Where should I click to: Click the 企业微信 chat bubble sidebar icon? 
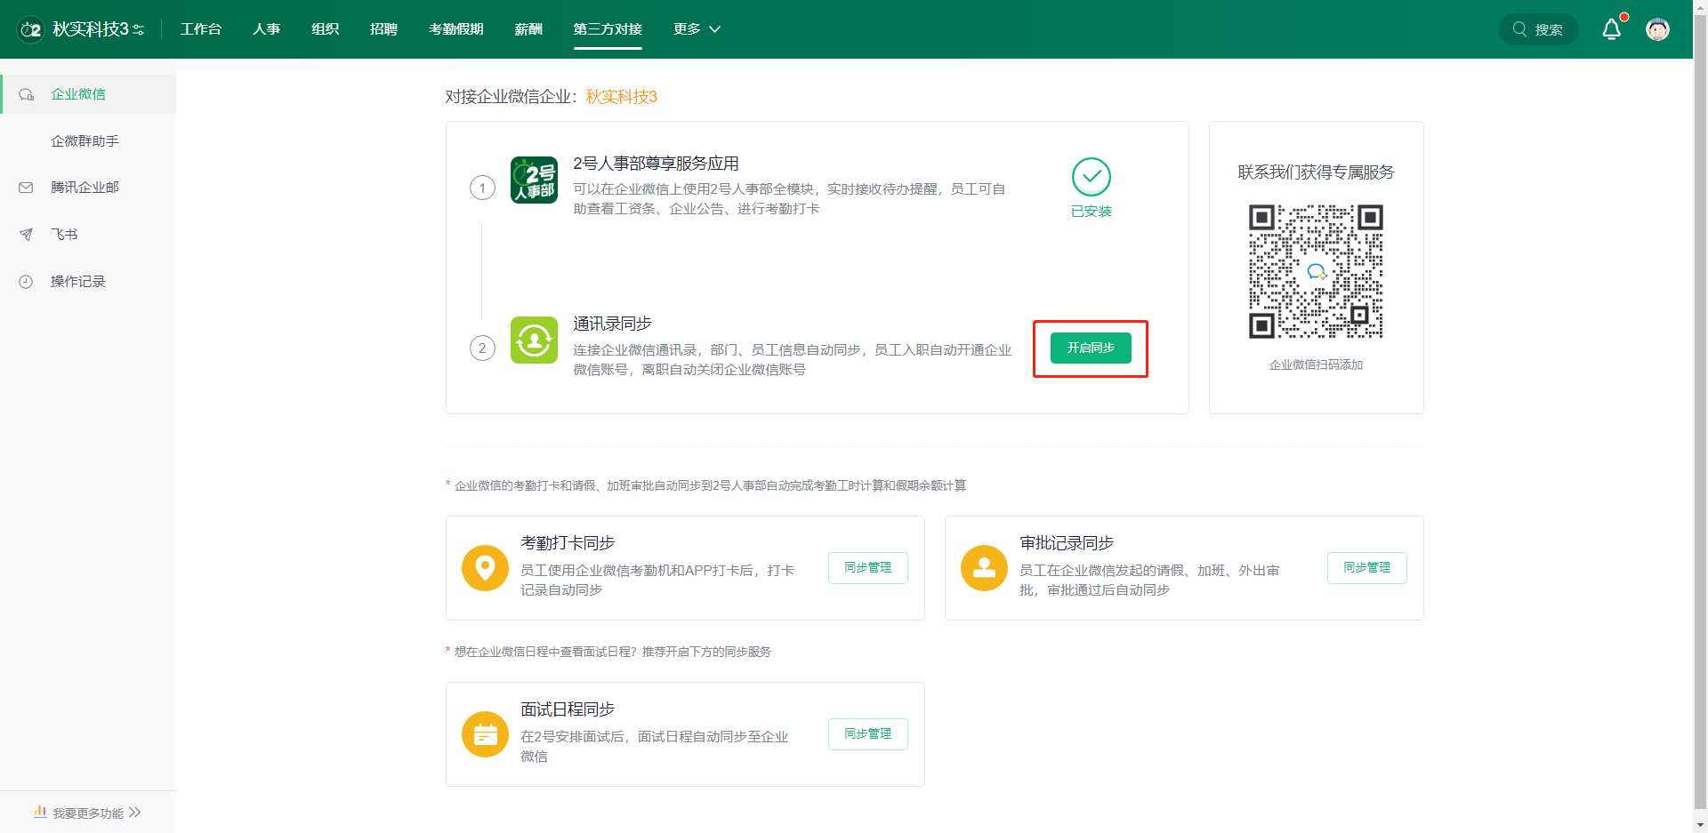(x=27, y=94)
